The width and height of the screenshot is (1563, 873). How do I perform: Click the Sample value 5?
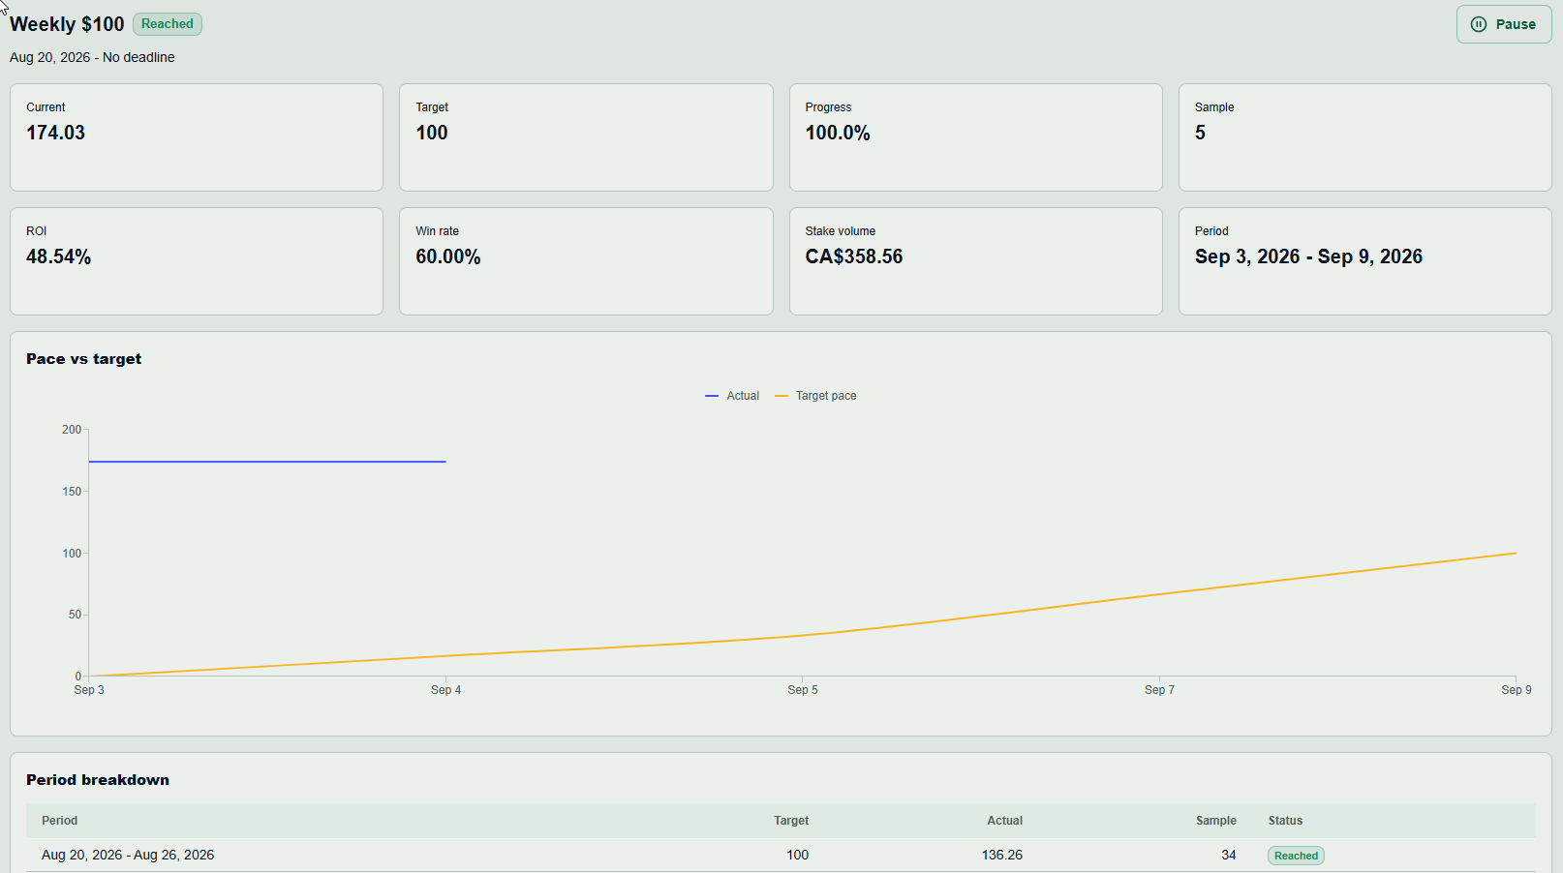tap(1200, 133)
